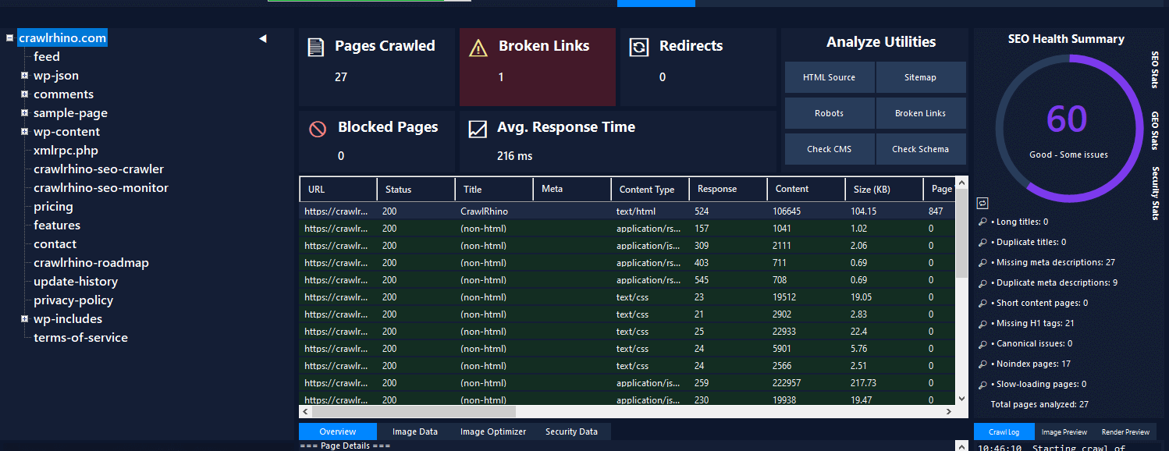The width and height of the screenshot is (1169, 451).
Task: Click the Avg. Response Time chart icon
Action: click(477, 130)
